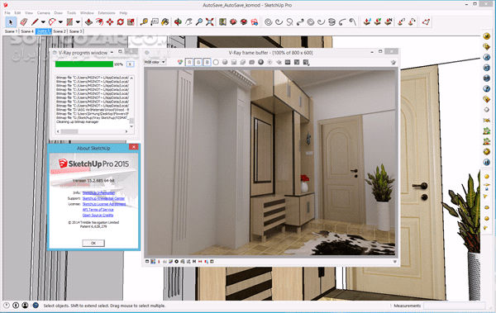Open the SketchUp Knowledge Center link
Screen dimensions: 496x313
click(103, 198)
